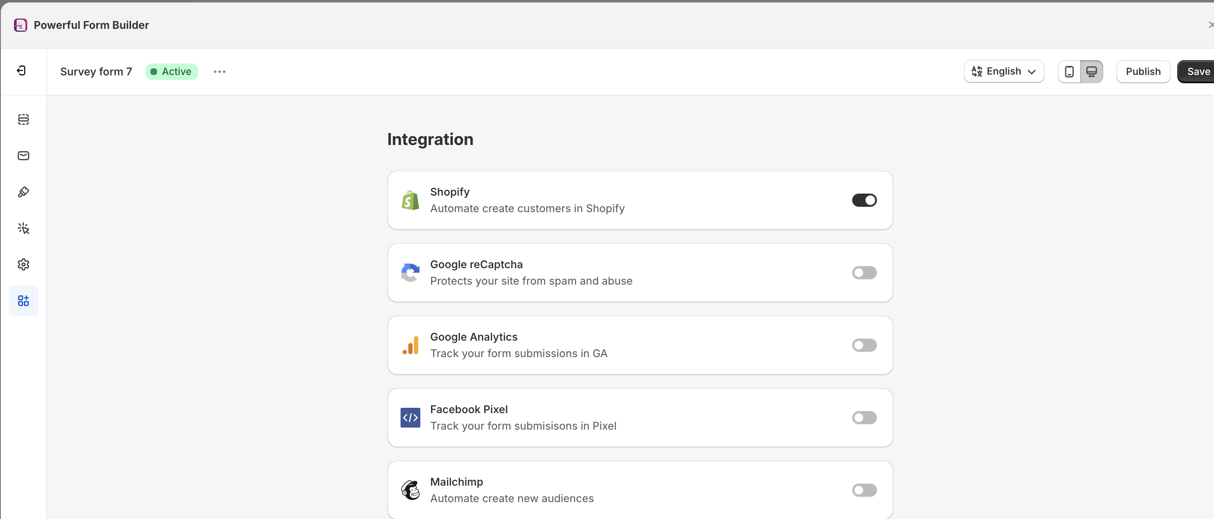Expand the Active status badge

171,71
